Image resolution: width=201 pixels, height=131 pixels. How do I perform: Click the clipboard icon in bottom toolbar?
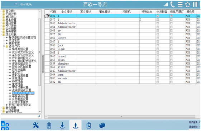pyautogui.click(x=49, y=125)
